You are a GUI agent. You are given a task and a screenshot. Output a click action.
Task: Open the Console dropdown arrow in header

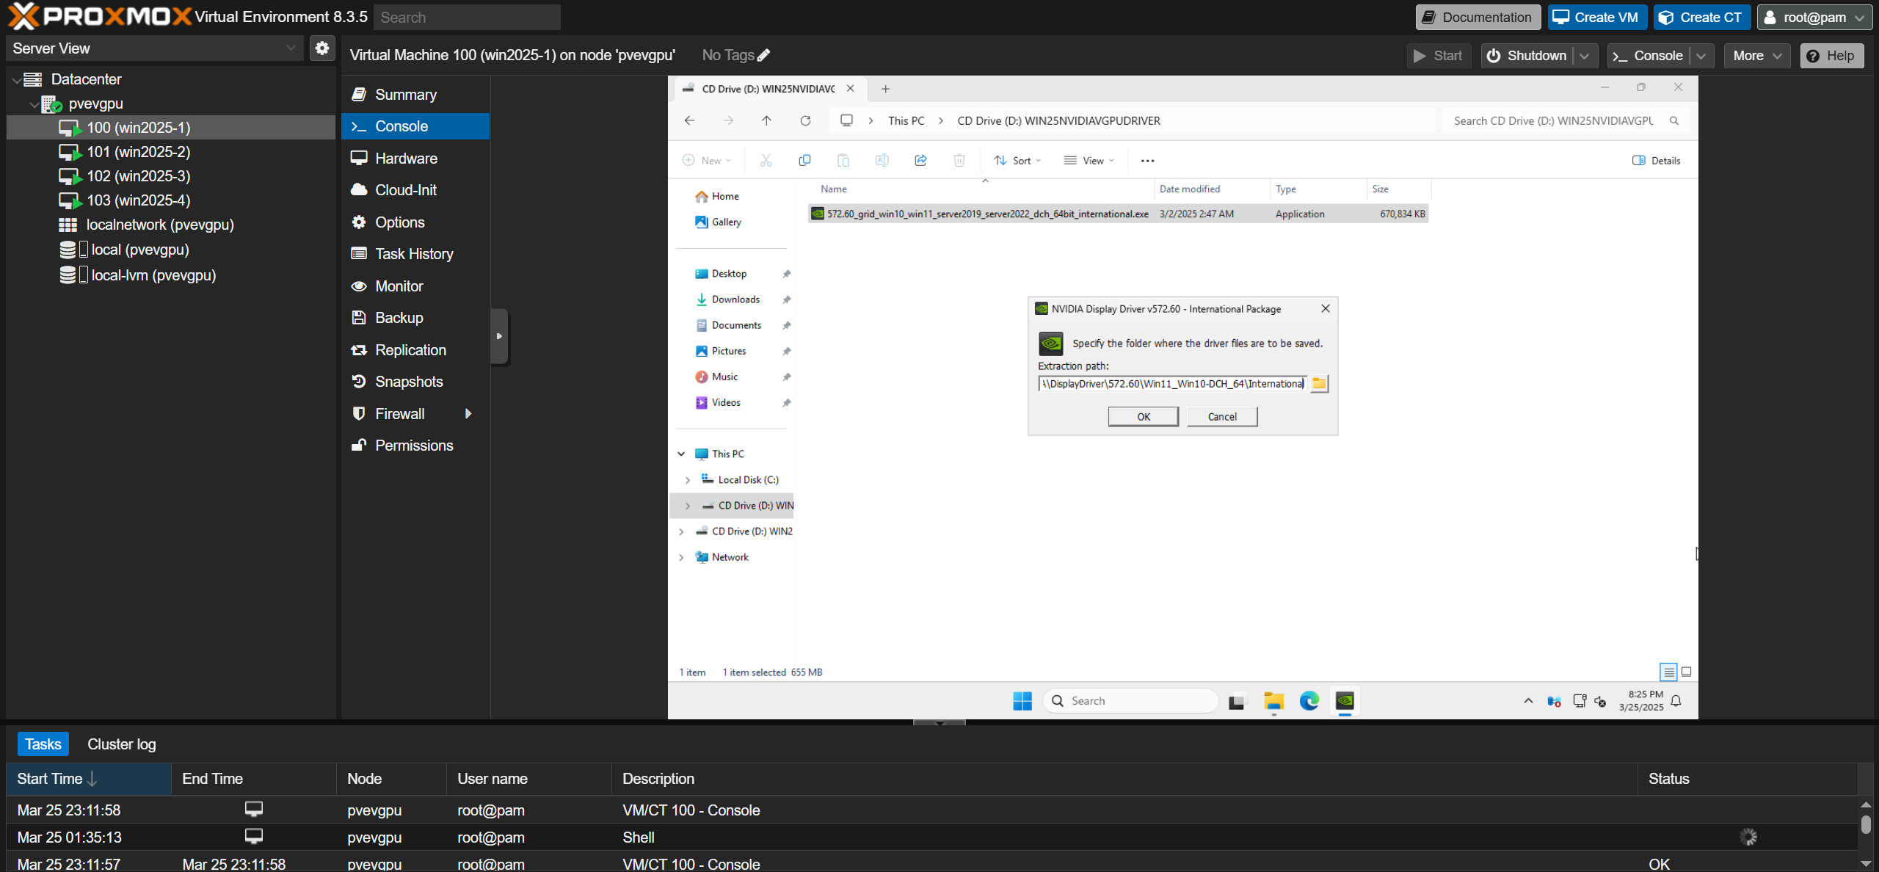(x=1701, y=56)
